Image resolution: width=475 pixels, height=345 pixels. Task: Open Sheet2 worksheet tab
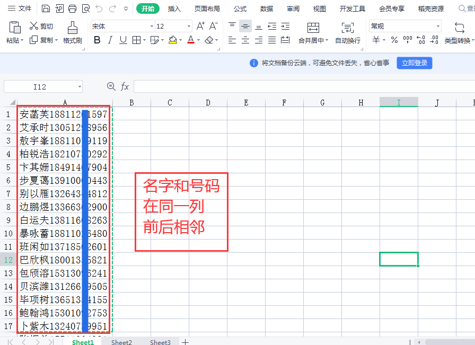[x=121, y=342]
